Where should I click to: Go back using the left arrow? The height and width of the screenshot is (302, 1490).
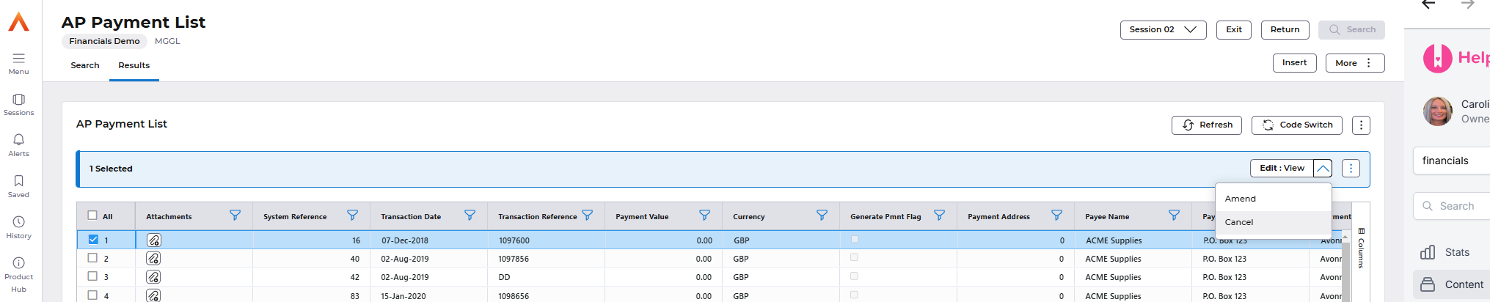[1428, 4]
